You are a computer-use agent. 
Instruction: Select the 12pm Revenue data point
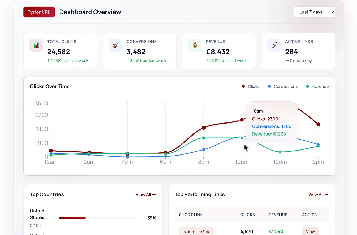(x=280, y=152)
